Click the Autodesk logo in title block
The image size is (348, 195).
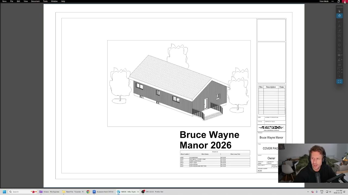click(x=271, y=128)
